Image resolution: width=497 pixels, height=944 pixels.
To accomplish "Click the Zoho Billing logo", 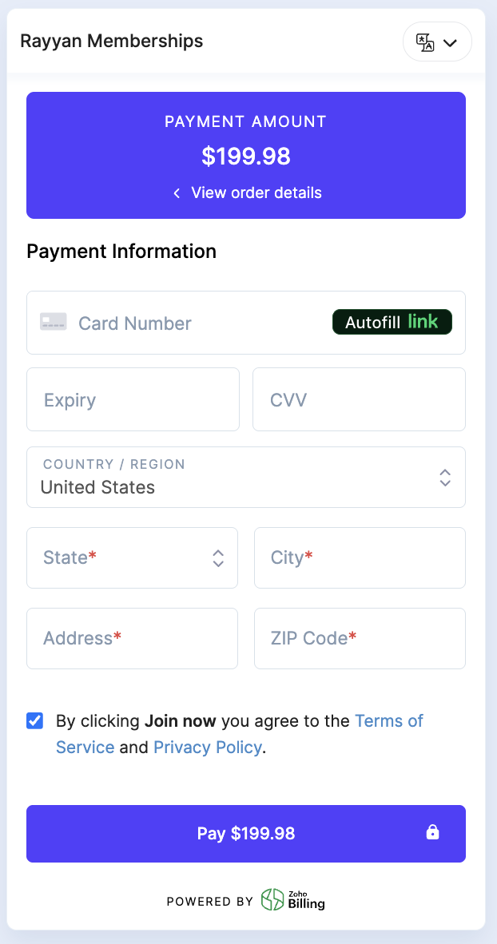I will pos(293,901).
